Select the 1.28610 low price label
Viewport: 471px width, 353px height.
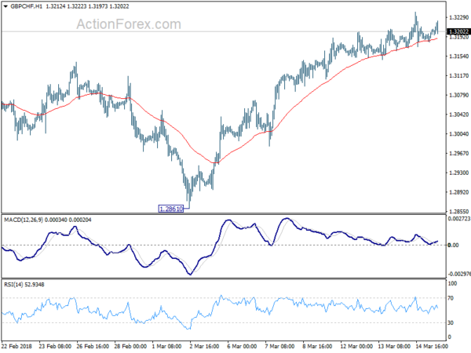point(170,209)
